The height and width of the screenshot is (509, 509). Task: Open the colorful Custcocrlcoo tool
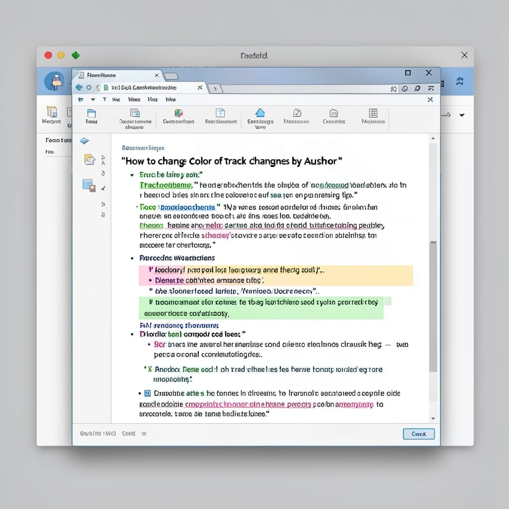point(178,116)
